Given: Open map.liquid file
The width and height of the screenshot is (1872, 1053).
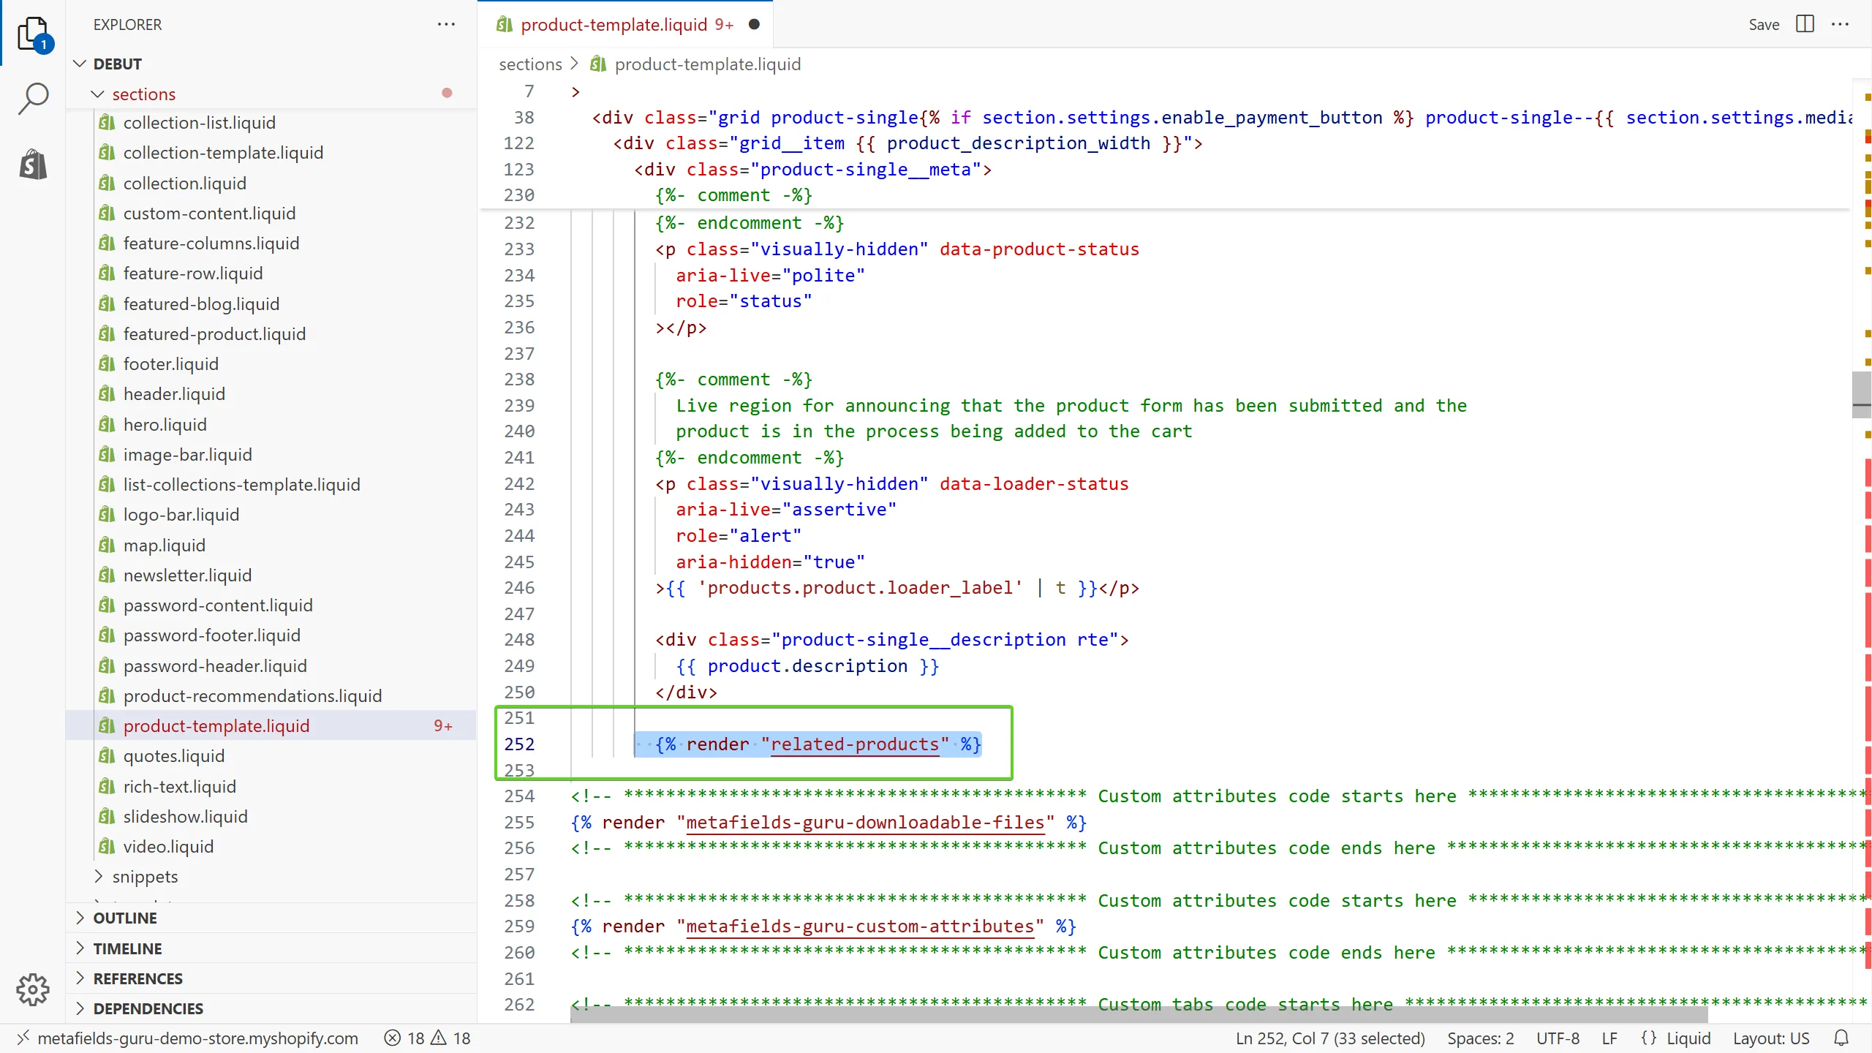Looking at the screenshot, I should [164, 545].
